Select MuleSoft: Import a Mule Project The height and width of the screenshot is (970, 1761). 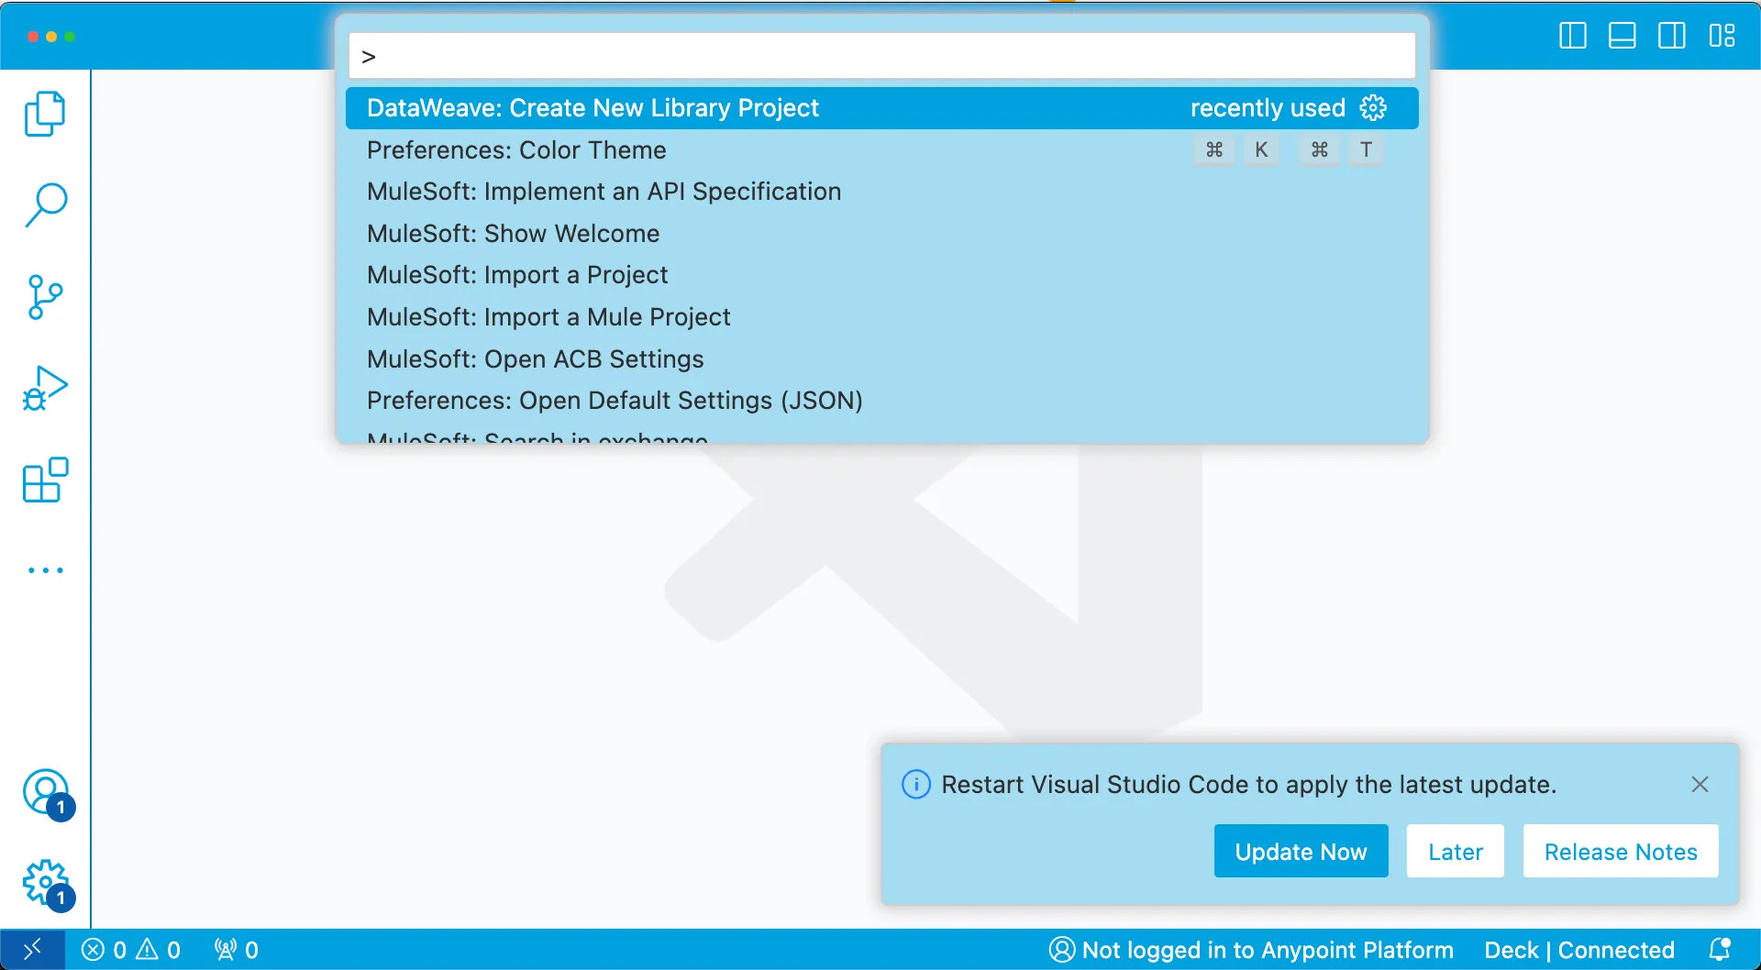pos(882,317)
